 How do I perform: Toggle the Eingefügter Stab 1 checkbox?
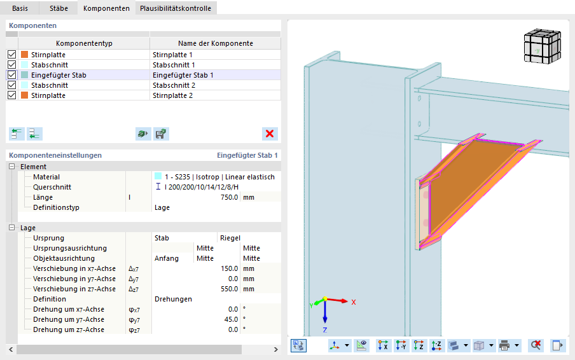(x=11, y=75)
